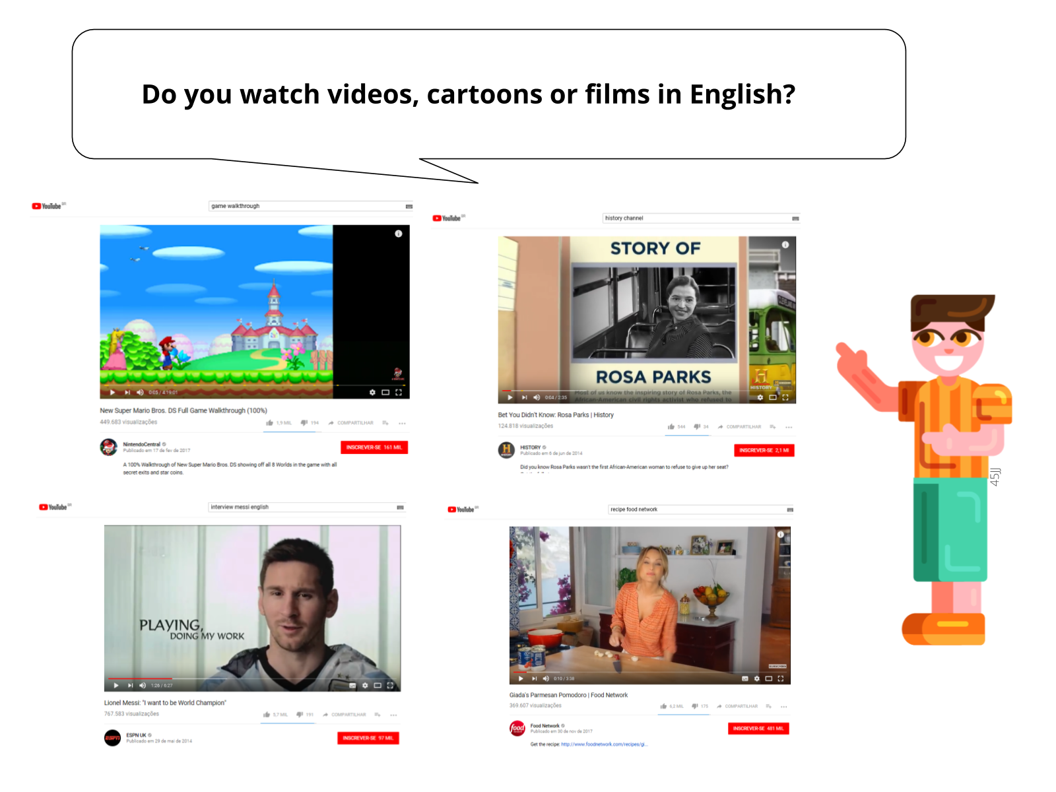The height and width of the screenshot is (792, 1056).
Task: Open the more options menu on the Mario video
Action: point(402,422)
